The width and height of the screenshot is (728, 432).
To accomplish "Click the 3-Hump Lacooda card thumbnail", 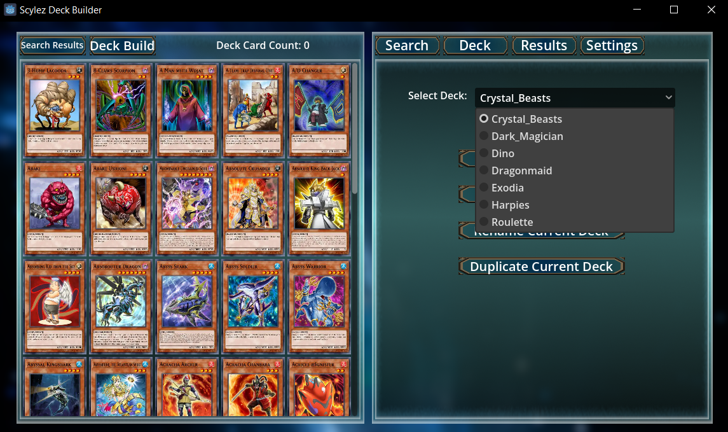I will coord(55,110).
